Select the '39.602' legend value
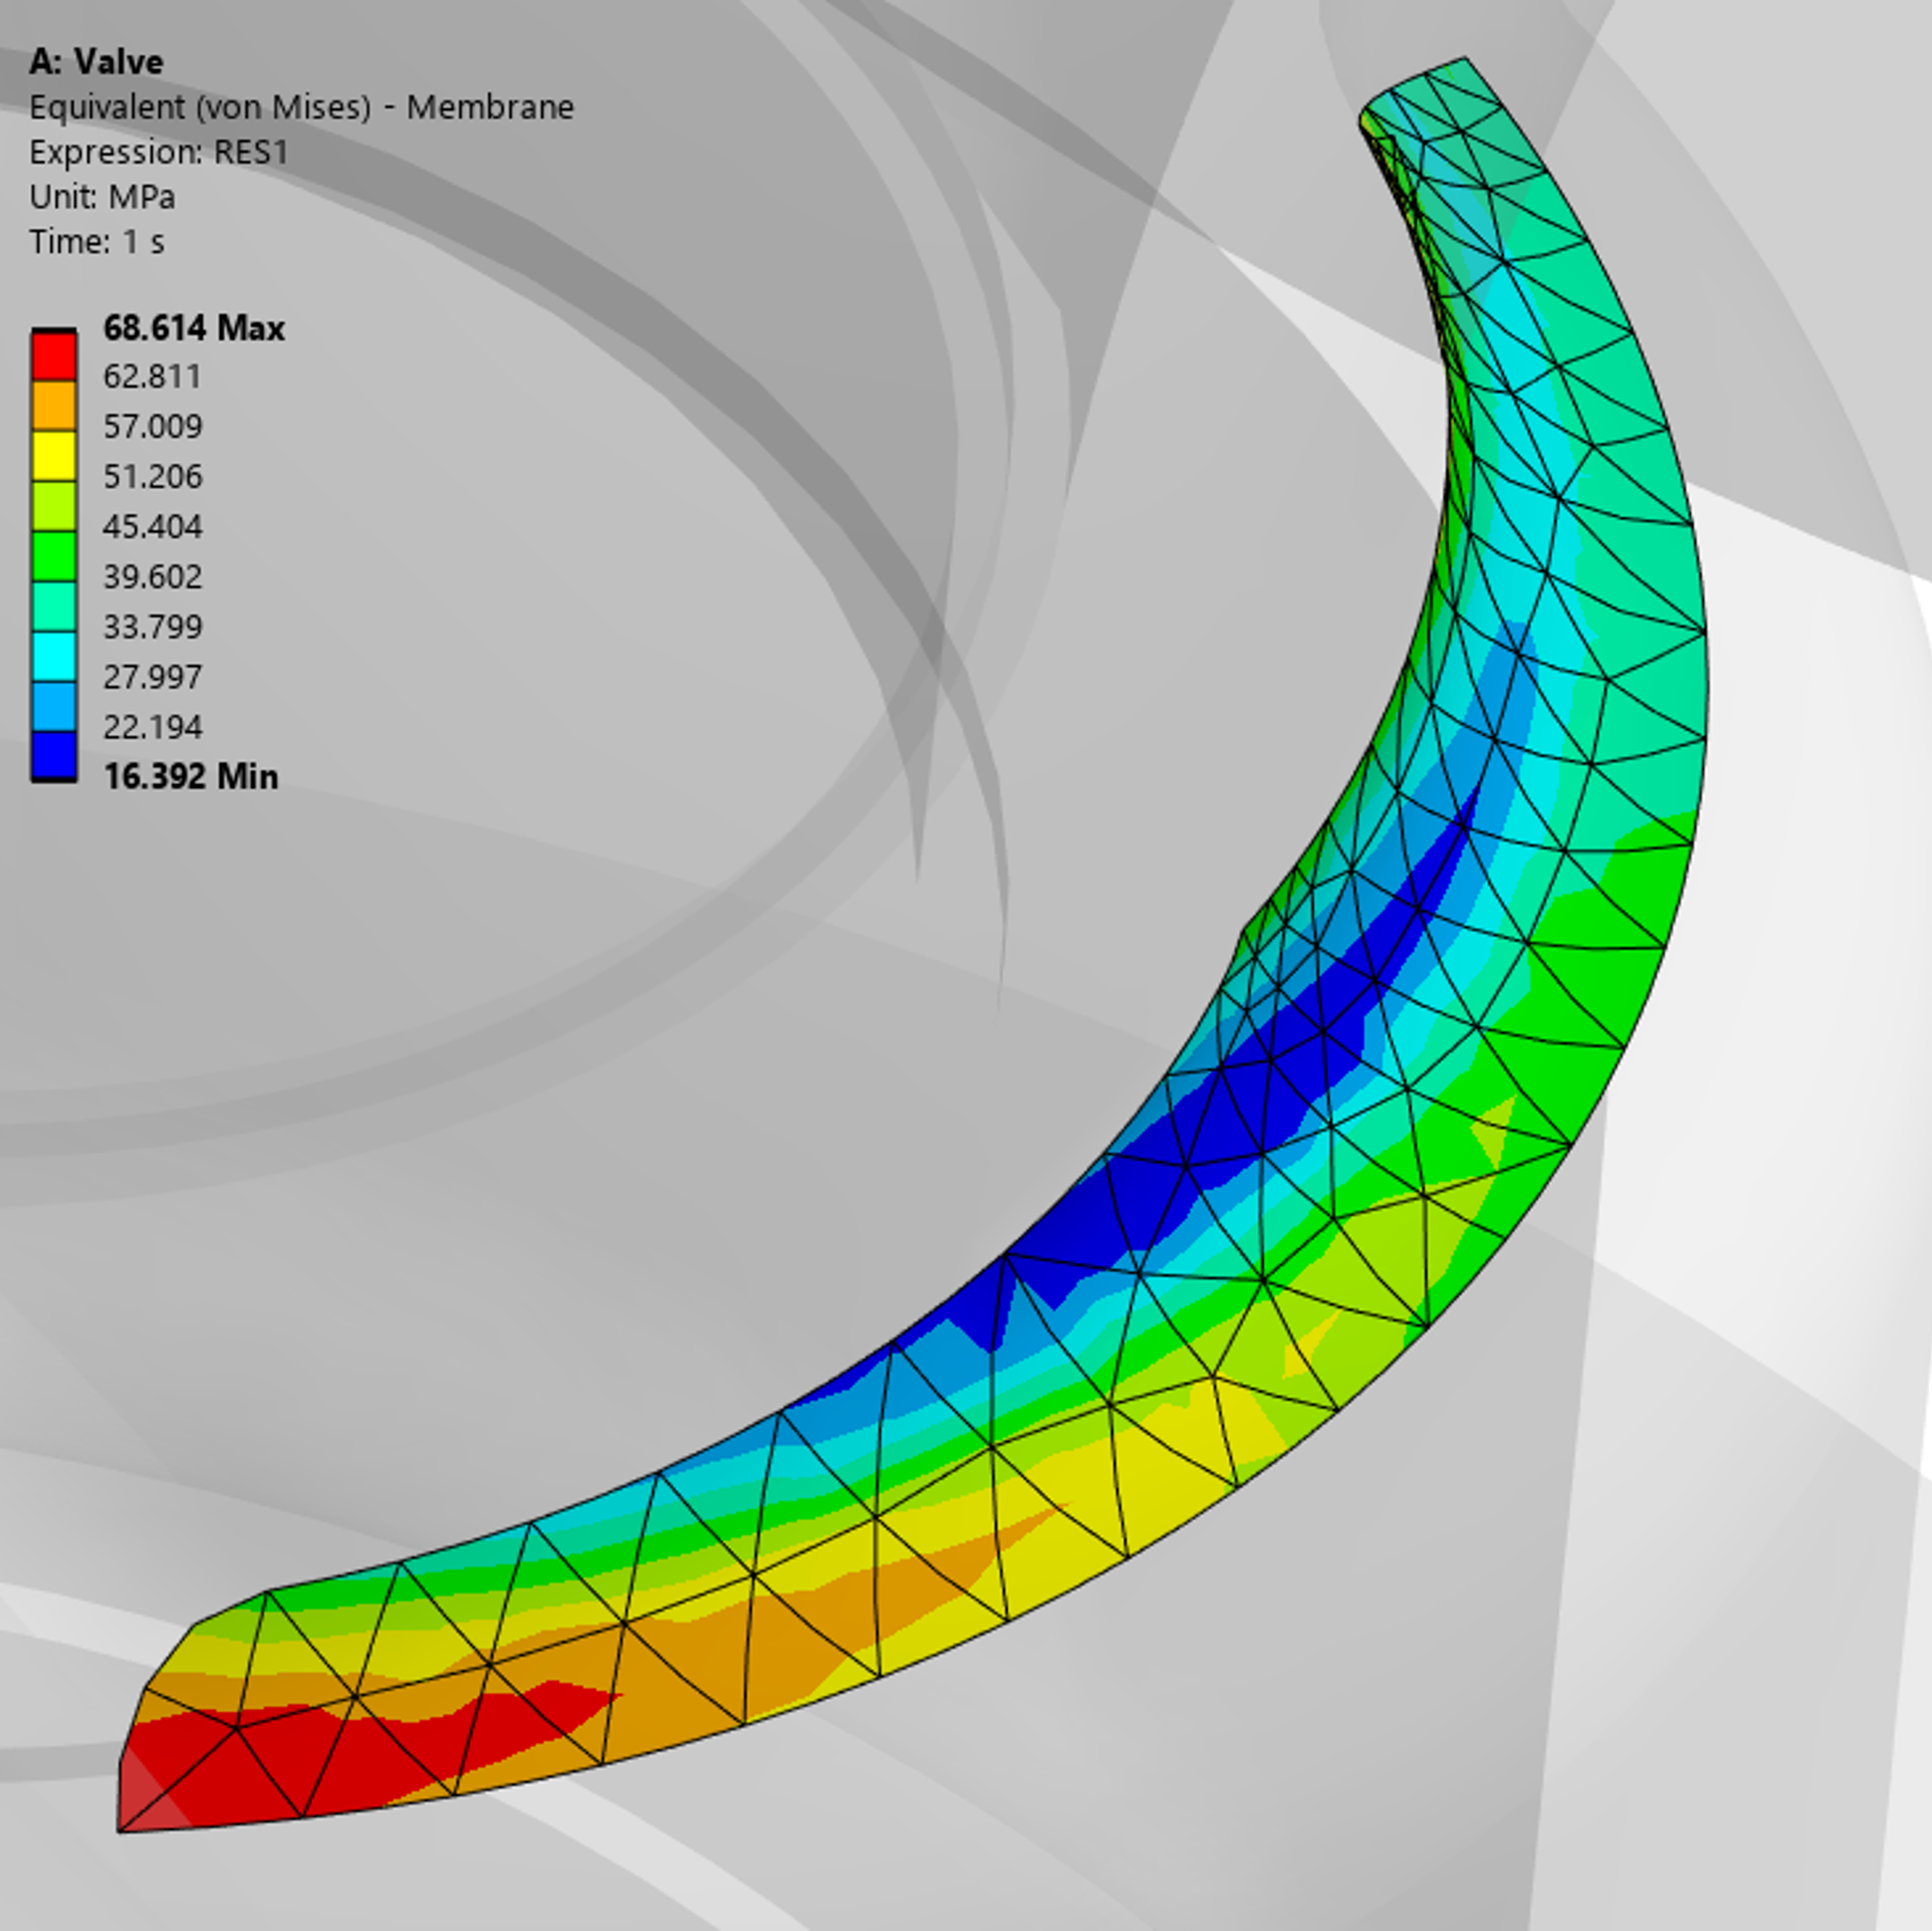Viewport: 1932px width, 1931px height. (x=152, y=577)
